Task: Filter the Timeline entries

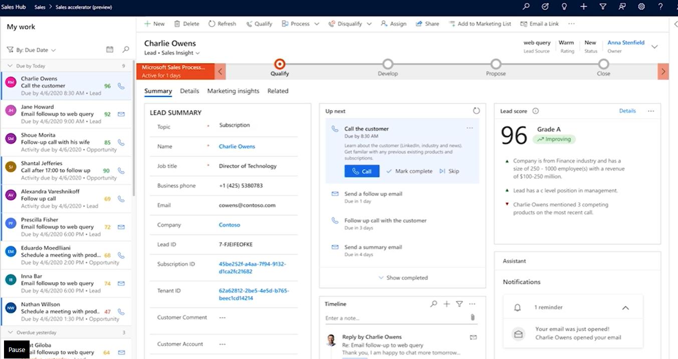Action: coord(459,304)
